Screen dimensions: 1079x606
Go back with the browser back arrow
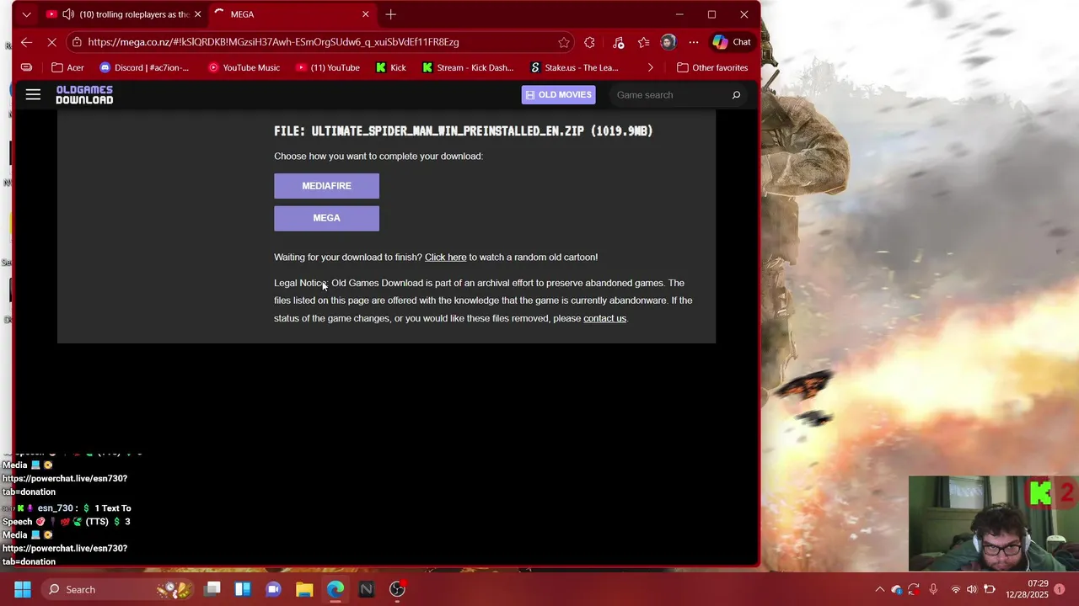[27, 42]
